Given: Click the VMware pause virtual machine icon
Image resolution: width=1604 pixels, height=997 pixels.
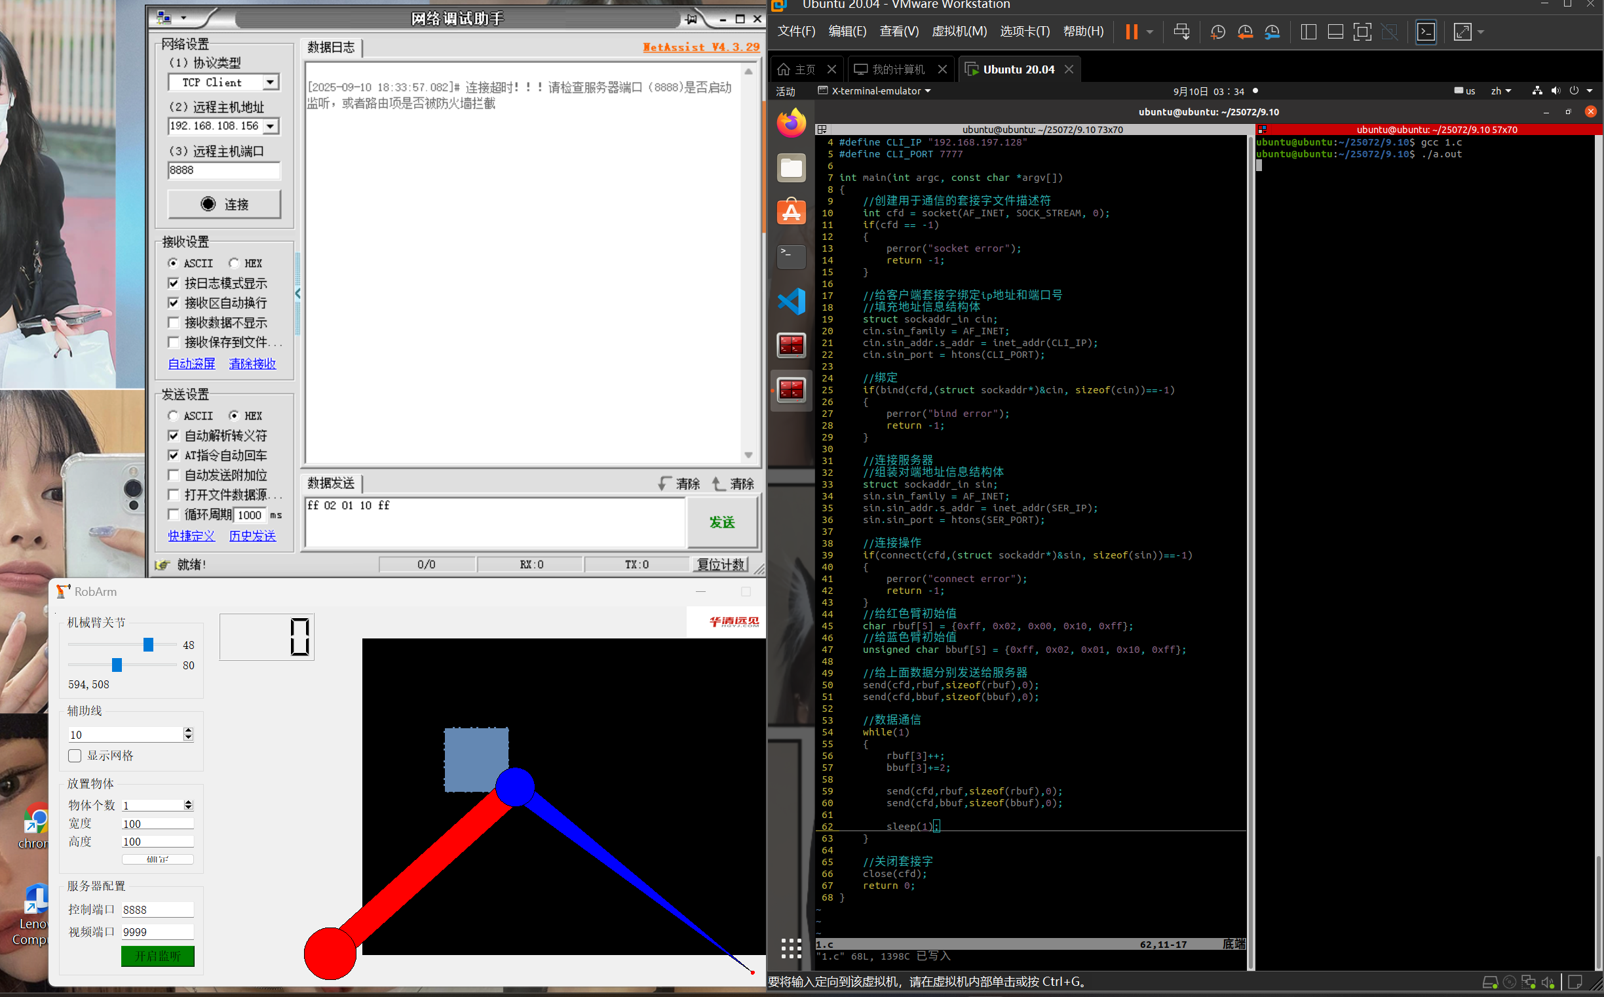Looking at the screenshot, I should pos(1131,31).
